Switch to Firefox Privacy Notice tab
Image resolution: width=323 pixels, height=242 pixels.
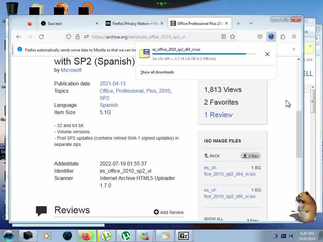[x=134, y=23]
